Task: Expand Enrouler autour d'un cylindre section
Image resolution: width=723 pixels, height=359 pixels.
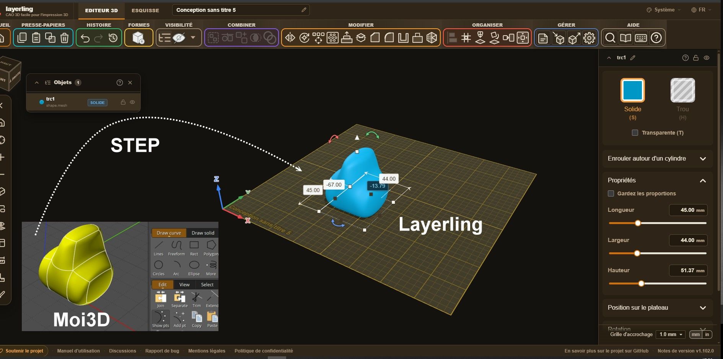Action: tap(657, 159)
